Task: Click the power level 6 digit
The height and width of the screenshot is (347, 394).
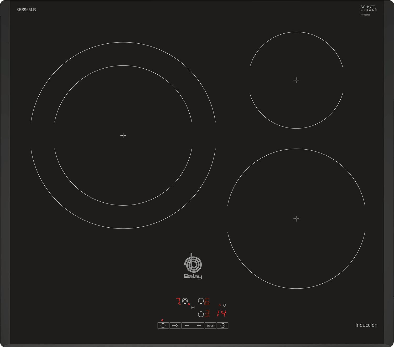Action: coord(207,301)
